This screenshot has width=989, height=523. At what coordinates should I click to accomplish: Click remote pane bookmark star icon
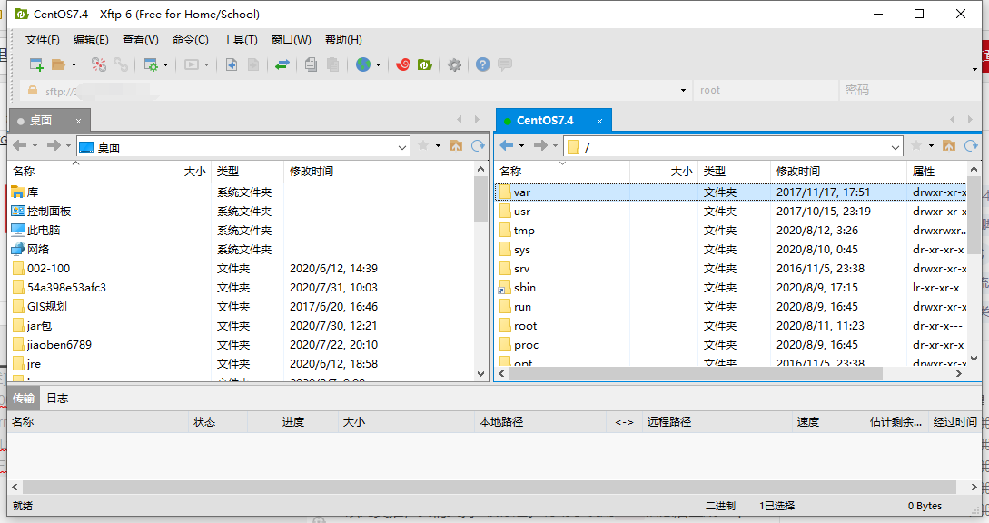tap(916, 146)
